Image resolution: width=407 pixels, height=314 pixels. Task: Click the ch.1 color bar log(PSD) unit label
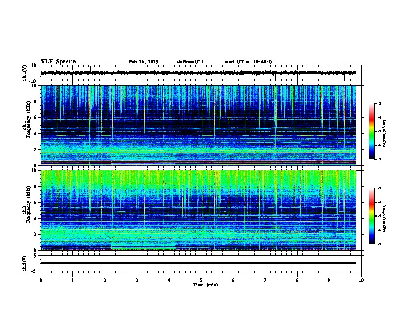click(x=385, y=134)
